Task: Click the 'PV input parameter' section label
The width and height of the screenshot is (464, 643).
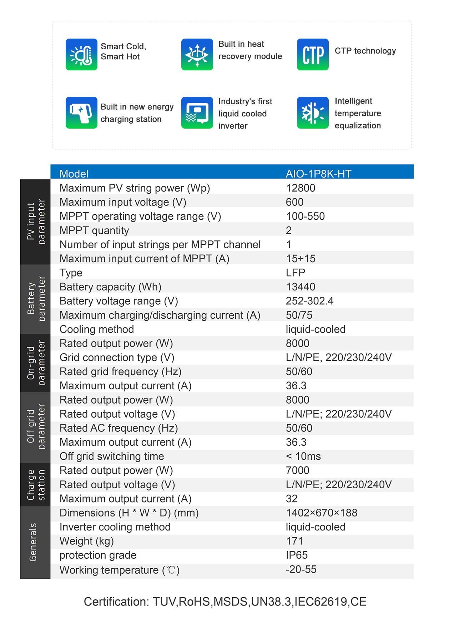Action: [x=36, y=222]
